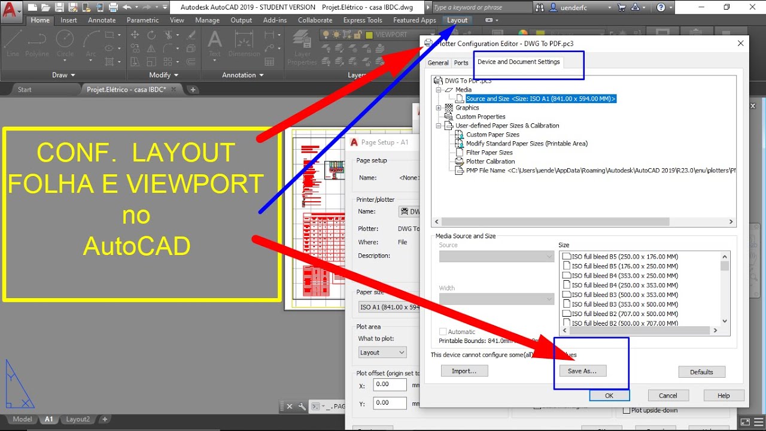Click the search binoculars icon
The image size is (766, 431).
[540, 7]
